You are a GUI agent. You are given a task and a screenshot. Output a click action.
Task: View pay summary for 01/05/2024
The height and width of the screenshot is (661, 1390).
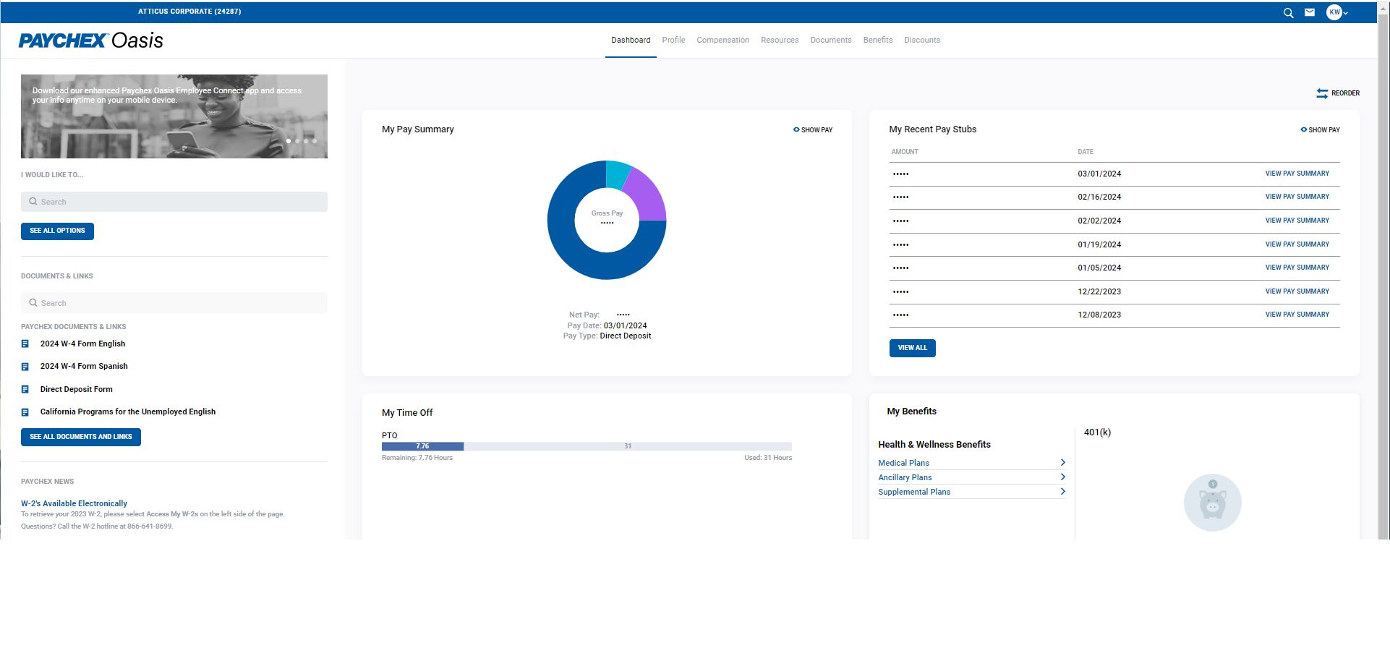click(1297, 268)
